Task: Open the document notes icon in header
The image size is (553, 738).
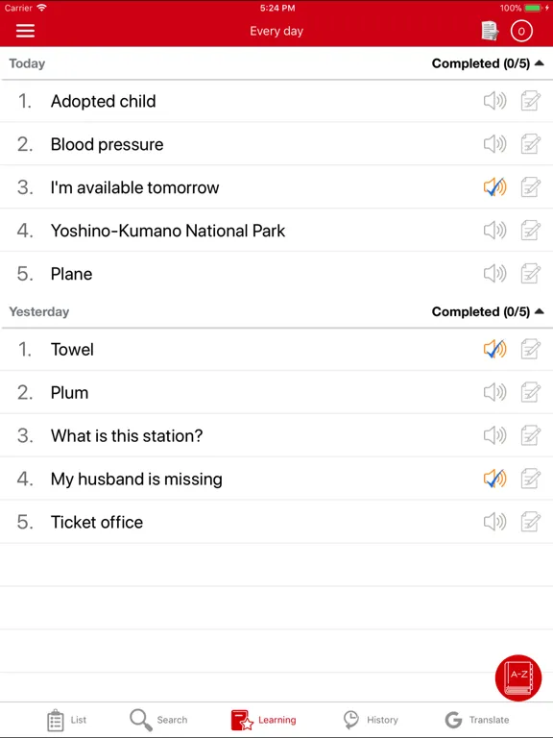Action: [x=490, y=31]
